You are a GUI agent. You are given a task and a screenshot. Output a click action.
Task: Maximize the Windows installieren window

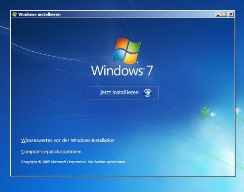[224, 14]
